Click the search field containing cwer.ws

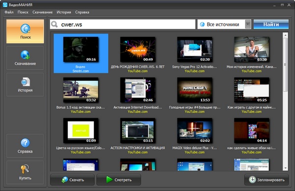(x=122, y=24)
